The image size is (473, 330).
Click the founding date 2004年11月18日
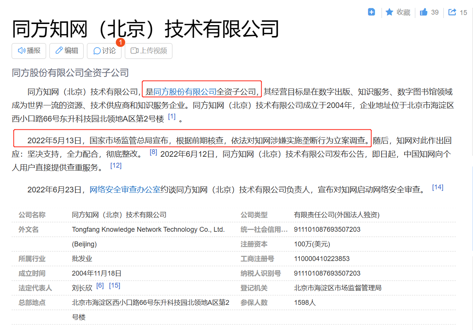click(97, 273)
